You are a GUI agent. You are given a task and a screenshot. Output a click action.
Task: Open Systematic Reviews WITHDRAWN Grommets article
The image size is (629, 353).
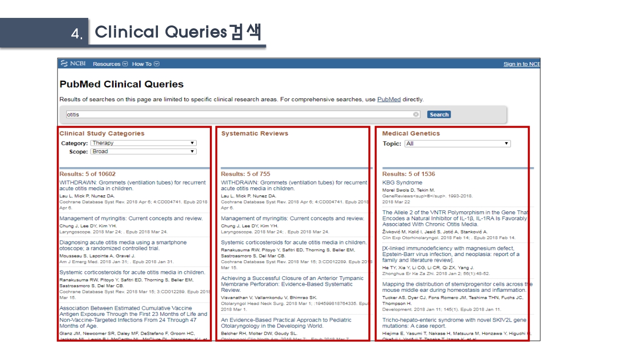294,185
